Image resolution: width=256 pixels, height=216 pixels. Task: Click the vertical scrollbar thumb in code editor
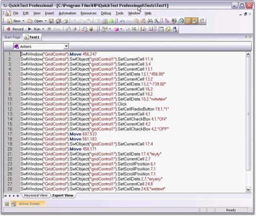(x=248, y=114)
